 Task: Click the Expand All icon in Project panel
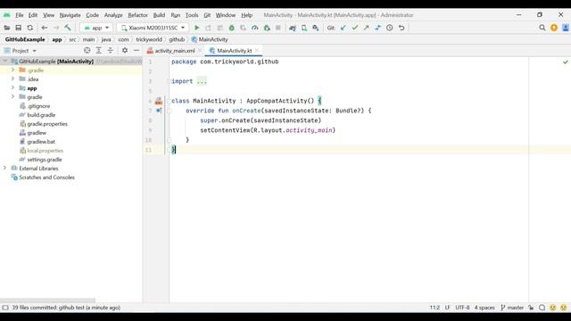tap(99, 51)
